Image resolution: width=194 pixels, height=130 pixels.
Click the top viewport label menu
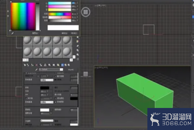[x=100, y=6]
